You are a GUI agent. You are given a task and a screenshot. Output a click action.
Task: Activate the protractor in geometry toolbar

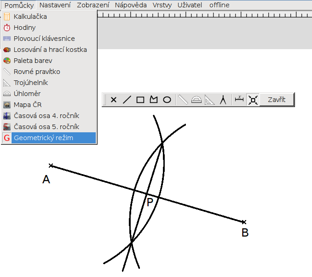pos(196,100)
